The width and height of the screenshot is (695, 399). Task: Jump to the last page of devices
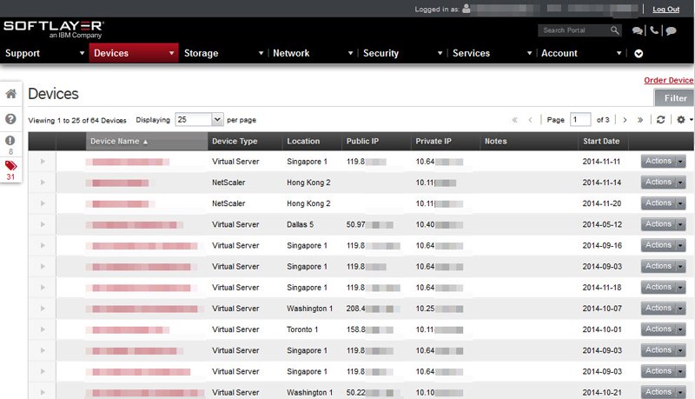point(640,120)
